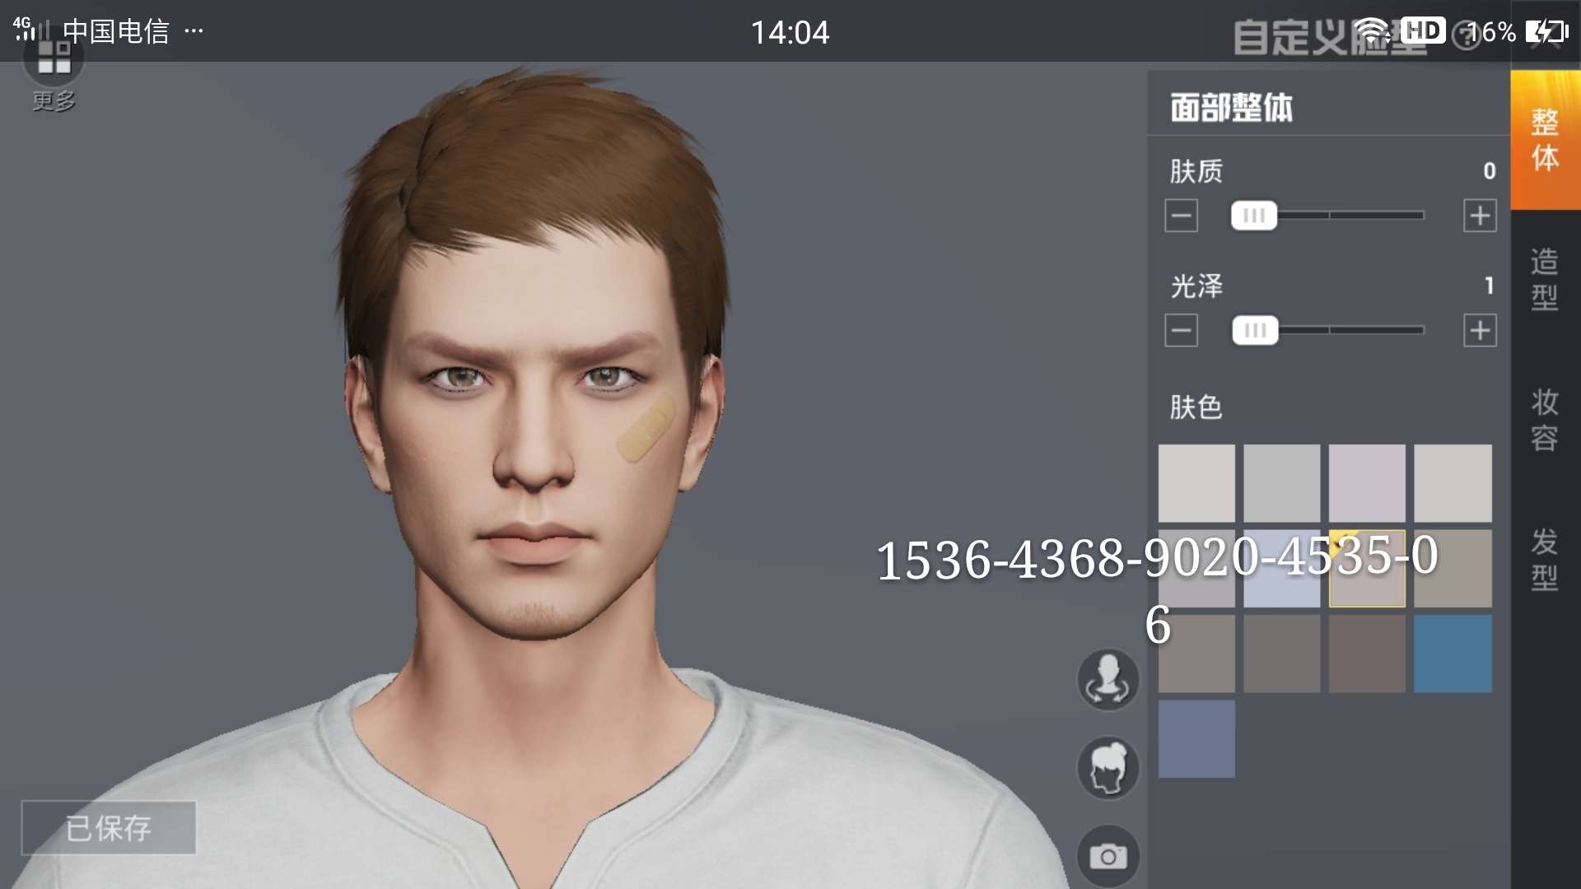Toggle the hair visibility head icon
This screenshot has width=1581, height=889.
pos(1108,768)
